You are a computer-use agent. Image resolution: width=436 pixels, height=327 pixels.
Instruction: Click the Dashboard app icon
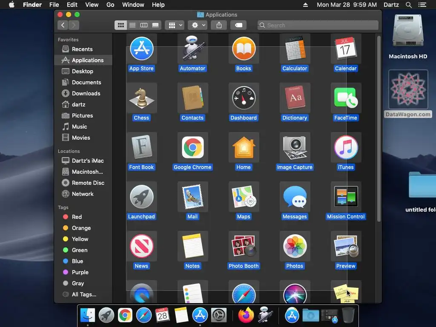pos(244,98)
